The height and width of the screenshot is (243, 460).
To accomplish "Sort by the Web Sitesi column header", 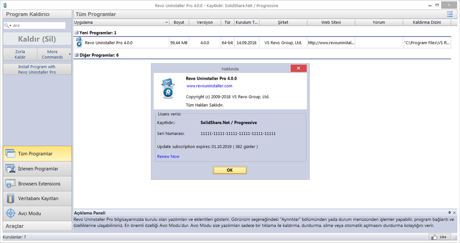I will tap(331, 22).
